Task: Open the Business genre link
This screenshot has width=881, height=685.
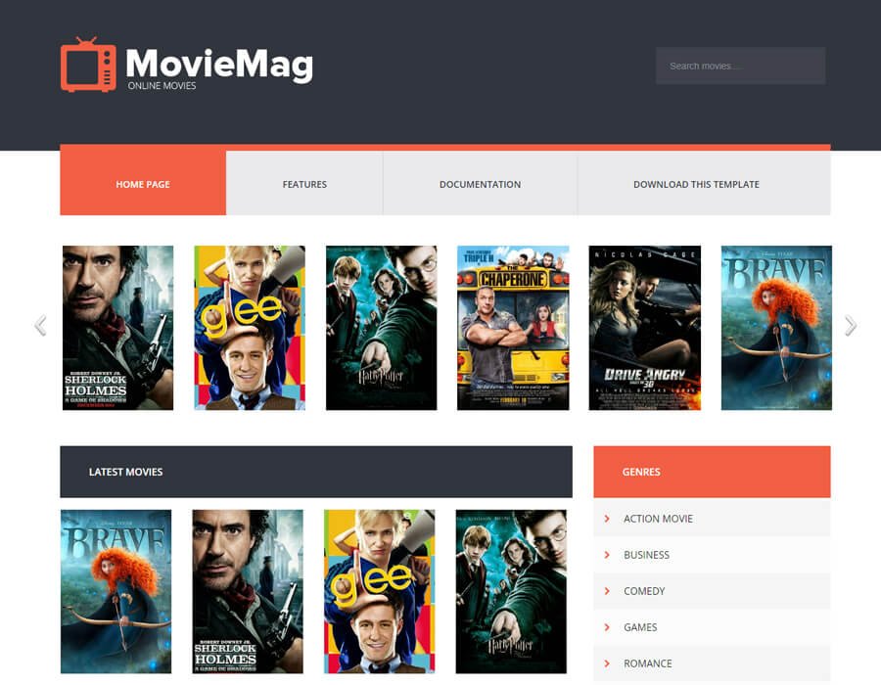Action: click(712, 555)
